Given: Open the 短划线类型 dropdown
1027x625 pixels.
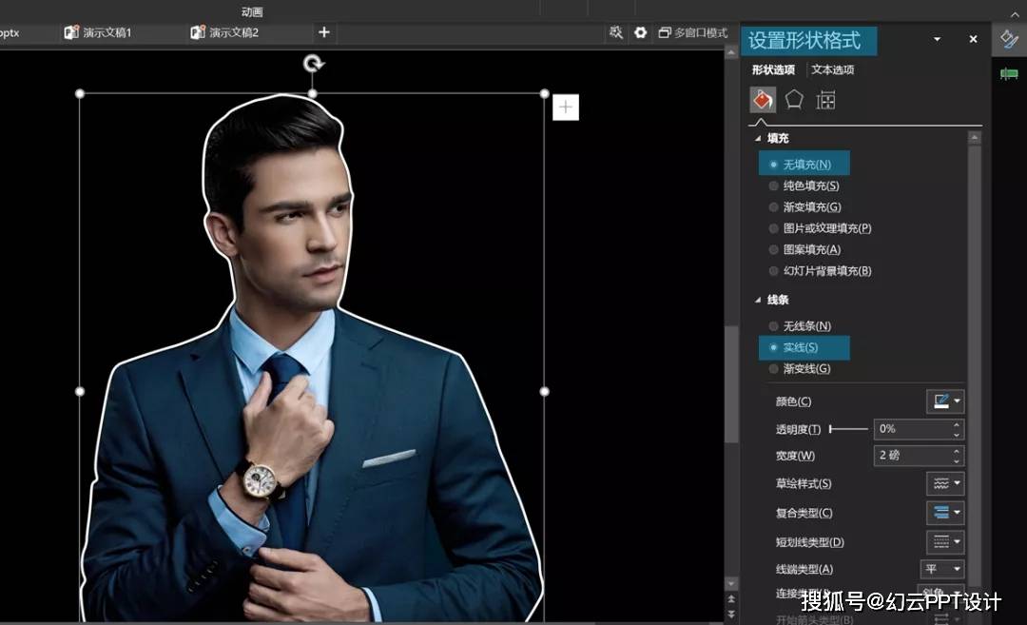Looking at the screenshot, I should [x=945, y=542].
